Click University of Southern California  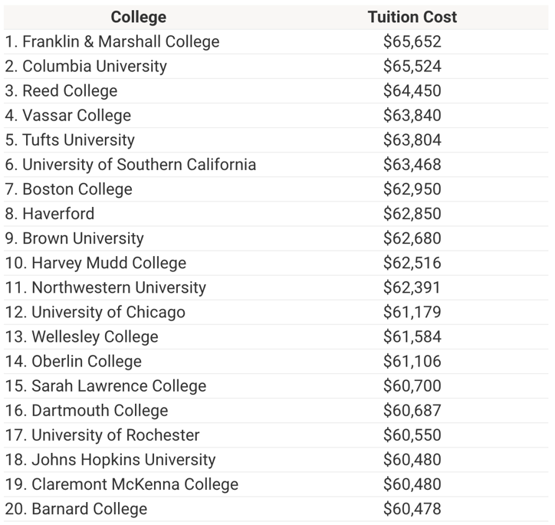[130, 164]
